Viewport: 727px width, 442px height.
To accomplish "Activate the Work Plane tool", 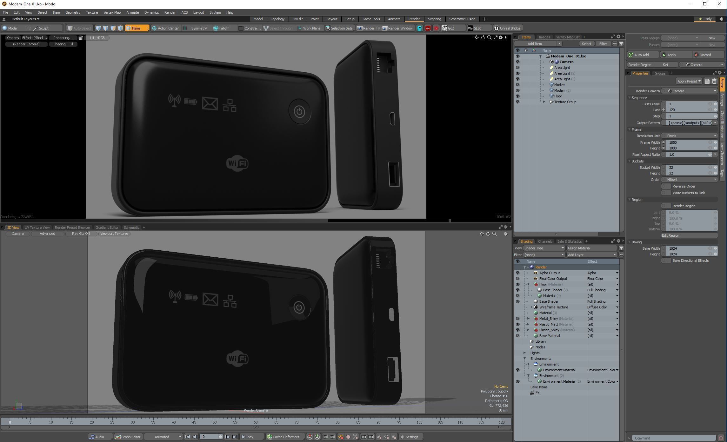I will [309, 28].
